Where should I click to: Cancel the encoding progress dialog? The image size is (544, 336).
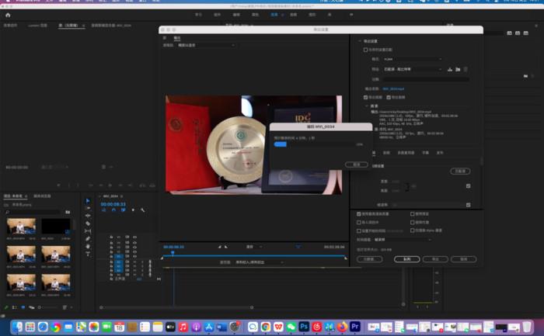[356, 165]
